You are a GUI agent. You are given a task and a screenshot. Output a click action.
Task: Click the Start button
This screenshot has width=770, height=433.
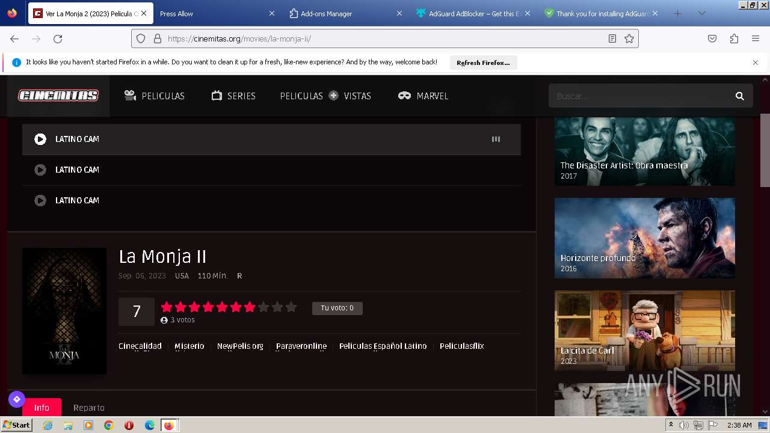pos(17,425)
